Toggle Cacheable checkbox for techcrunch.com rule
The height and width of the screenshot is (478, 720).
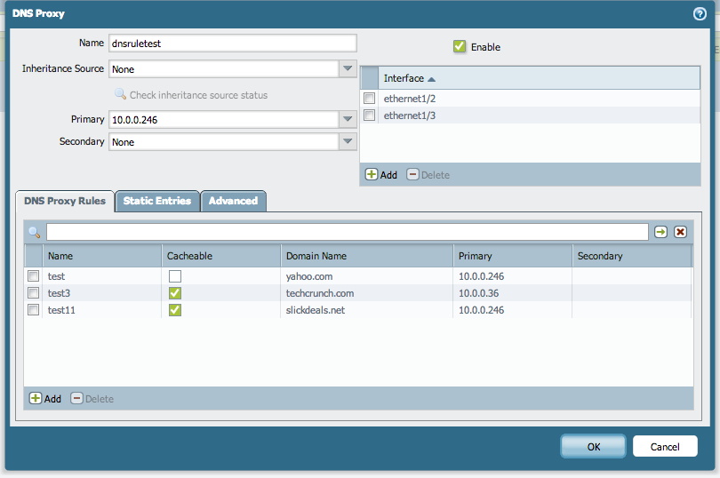(x=175, y=293)
